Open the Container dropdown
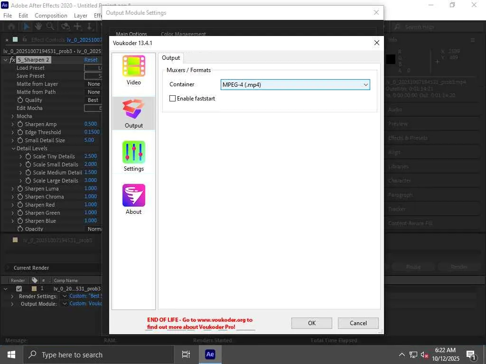The height and width of the screenshot is (364, 486). (295, 84)
